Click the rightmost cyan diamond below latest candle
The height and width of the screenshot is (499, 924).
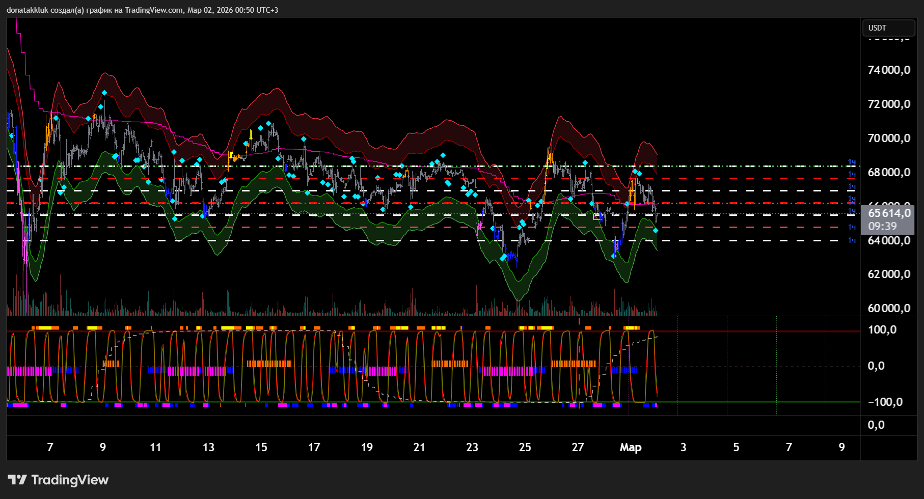coord(656,231)
